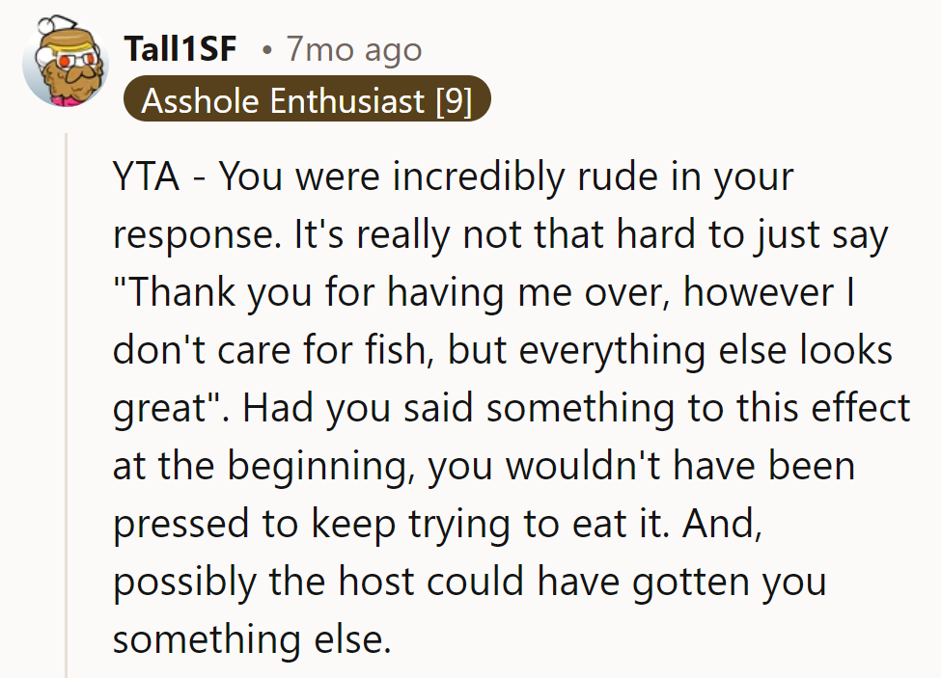Click the word "everything" in the comment

[596, 352]
